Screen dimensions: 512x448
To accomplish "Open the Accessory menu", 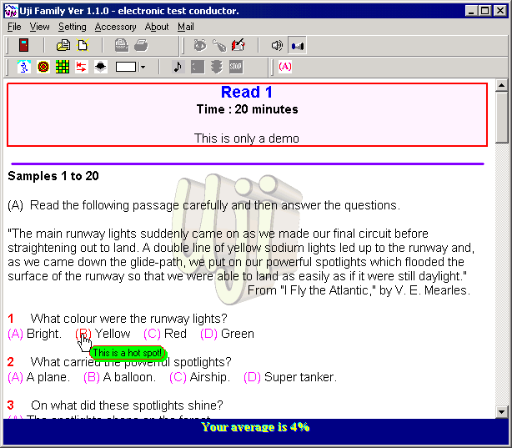I will coord(115,27).
